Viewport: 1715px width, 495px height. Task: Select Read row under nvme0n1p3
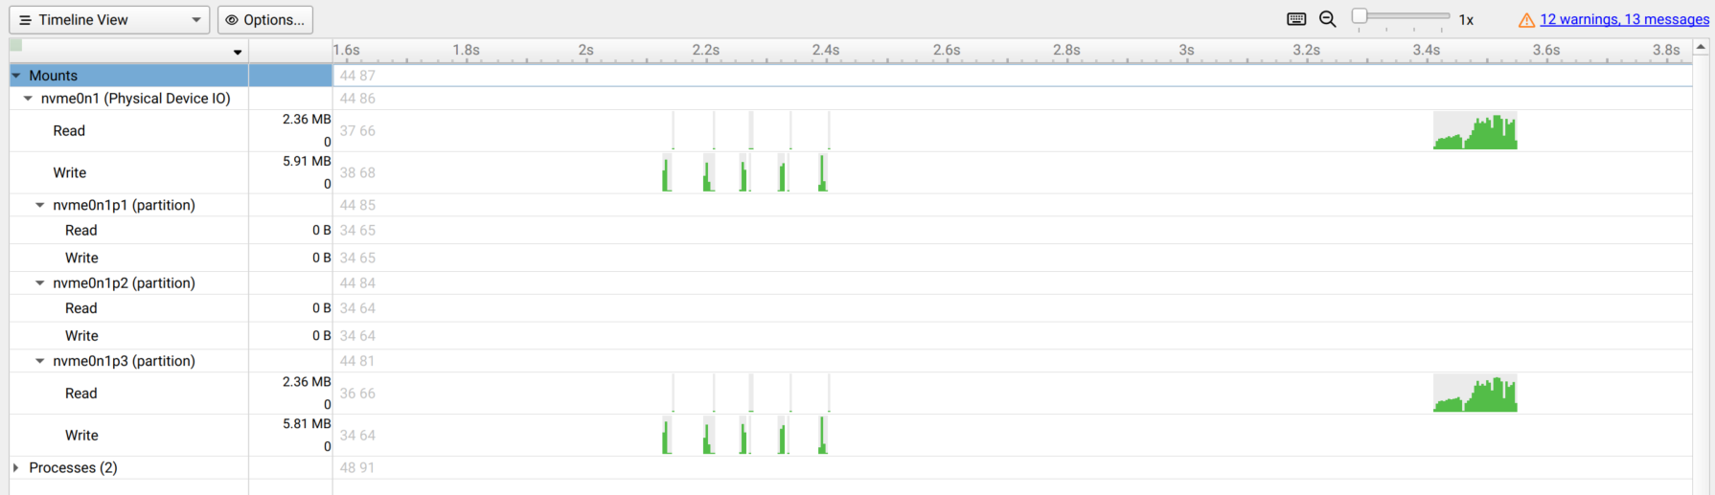(x=81, y=394)
